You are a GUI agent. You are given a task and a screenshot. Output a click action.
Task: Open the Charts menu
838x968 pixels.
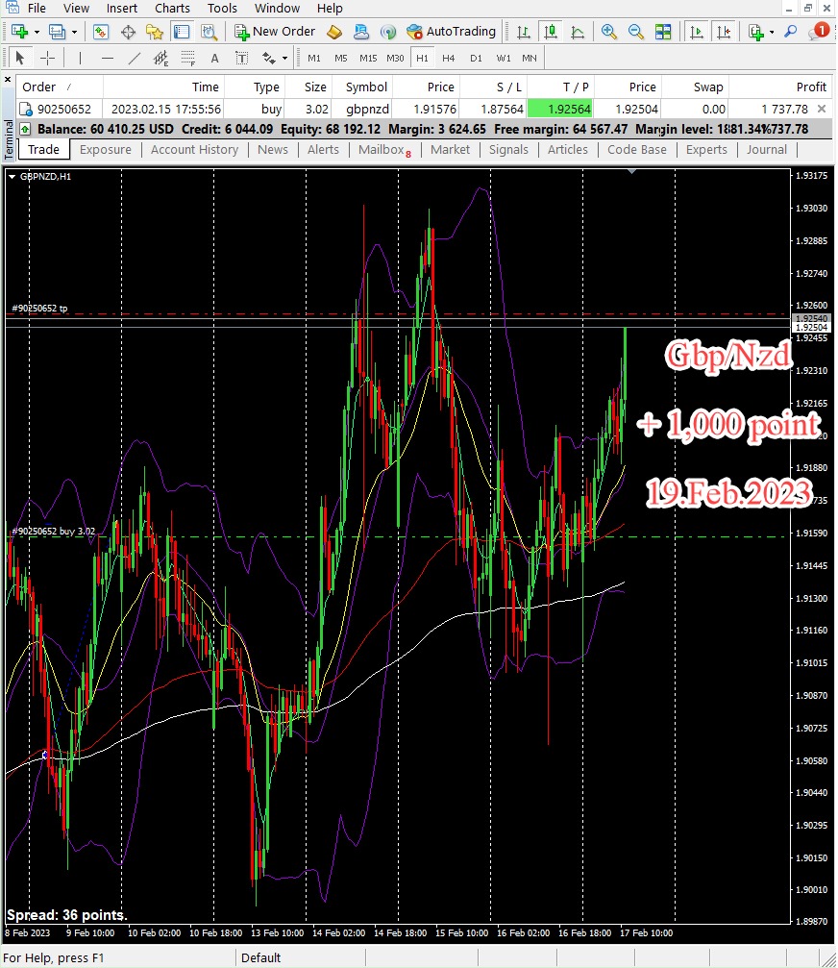(x=172, y=8)
